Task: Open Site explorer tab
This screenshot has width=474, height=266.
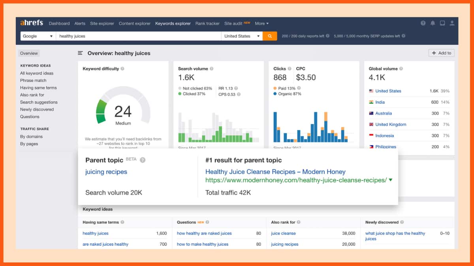Action: [102, 23]
